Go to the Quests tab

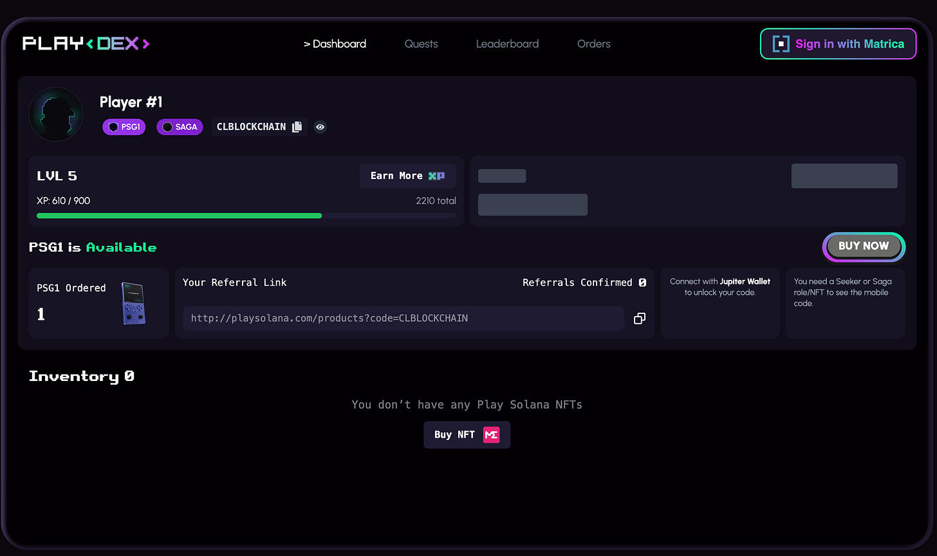[x=422, y=44]
